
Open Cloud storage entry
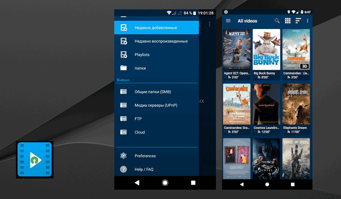(x=156, y=132)
